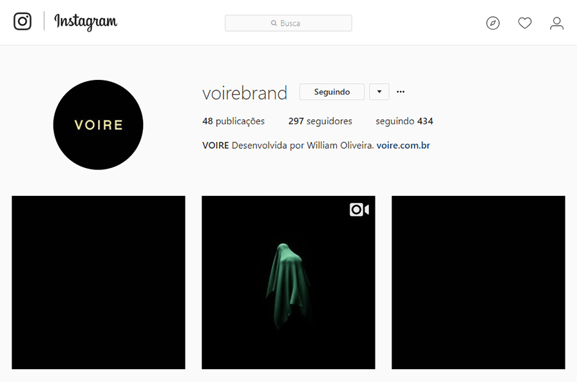Open the activity heart icon
The image size is (577, 382).
pyautogui.click(x=525, y=23)
